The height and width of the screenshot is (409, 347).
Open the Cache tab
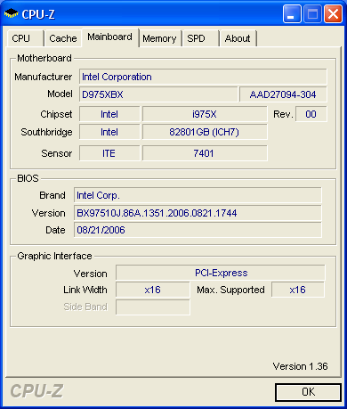[63, 38]
